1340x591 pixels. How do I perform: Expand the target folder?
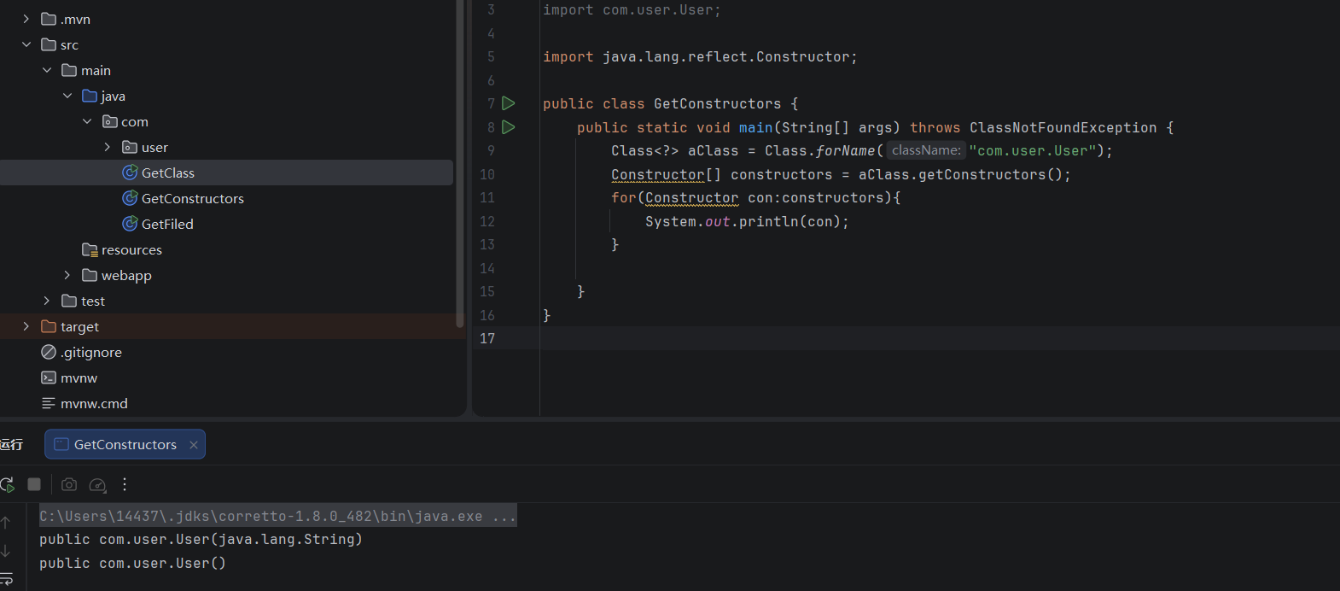point(26,326)
